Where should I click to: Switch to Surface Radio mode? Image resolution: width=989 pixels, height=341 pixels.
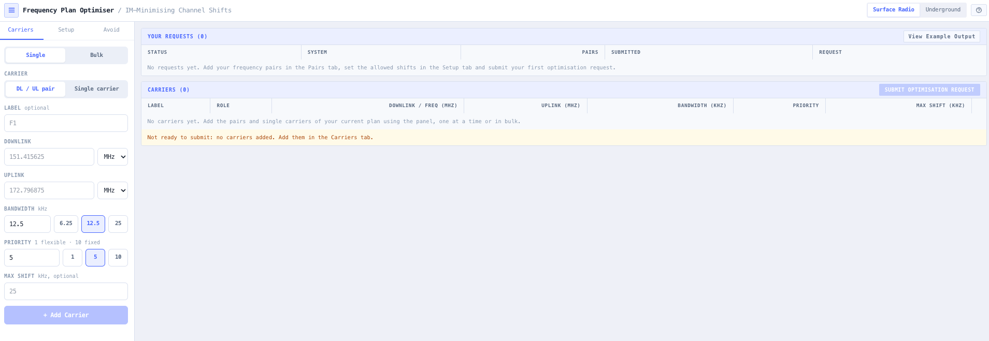(x=894, y=10)
